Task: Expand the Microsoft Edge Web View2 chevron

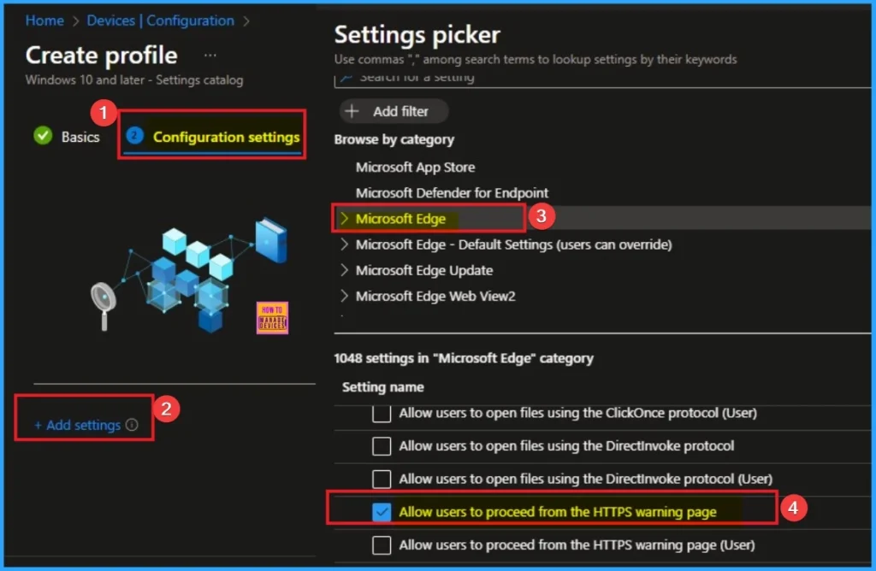Action: pos(344,295)
